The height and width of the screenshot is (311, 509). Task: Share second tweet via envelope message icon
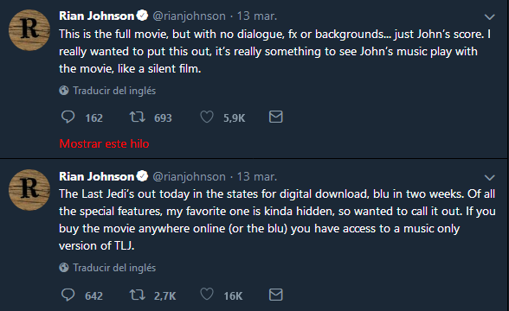(276, 295)
